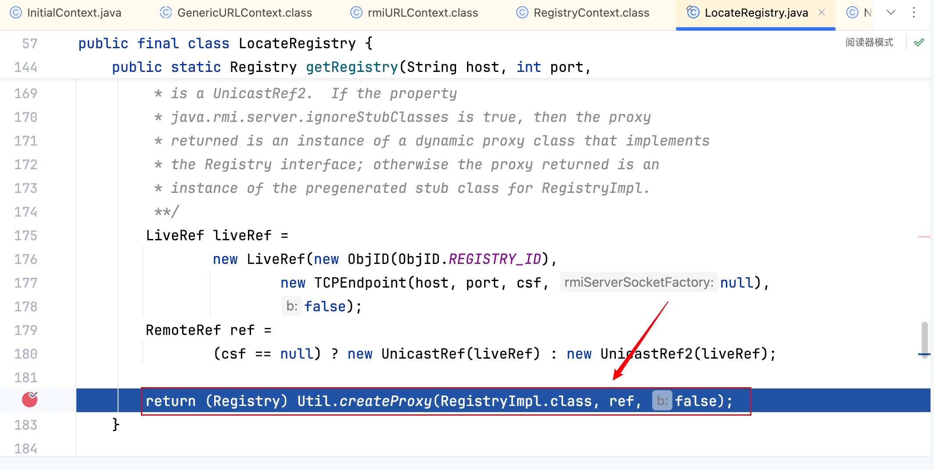Screen dimensions: 934x470
Task: Click the partially hidden rightmost tab icon
Action: (x=852, y=13)
